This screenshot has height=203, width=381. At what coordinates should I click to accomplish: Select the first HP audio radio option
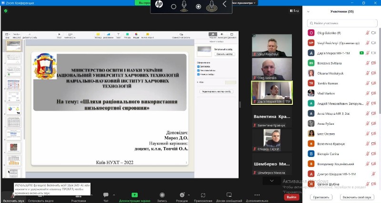tap(173, 6)
